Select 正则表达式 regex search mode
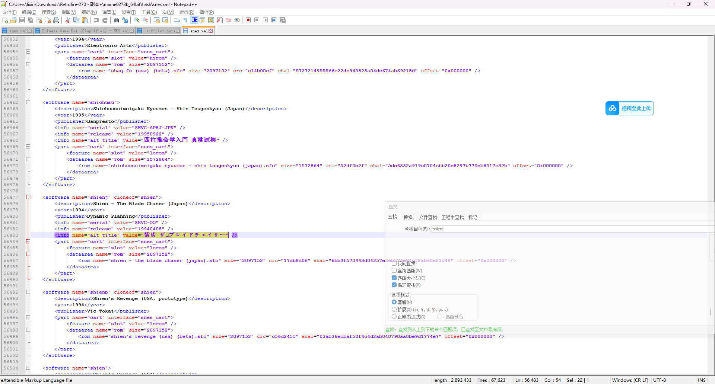Screen dimensions: 715x384 (x=394, y=317)
